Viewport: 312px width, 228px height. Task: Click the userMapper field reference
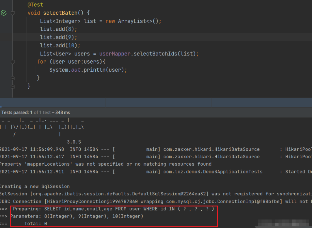click(115, 54)
